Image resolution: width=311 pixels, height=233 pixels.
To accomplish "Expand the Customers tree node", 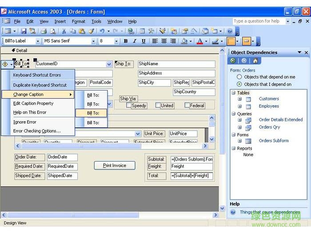I will click(x=240, y=99).
